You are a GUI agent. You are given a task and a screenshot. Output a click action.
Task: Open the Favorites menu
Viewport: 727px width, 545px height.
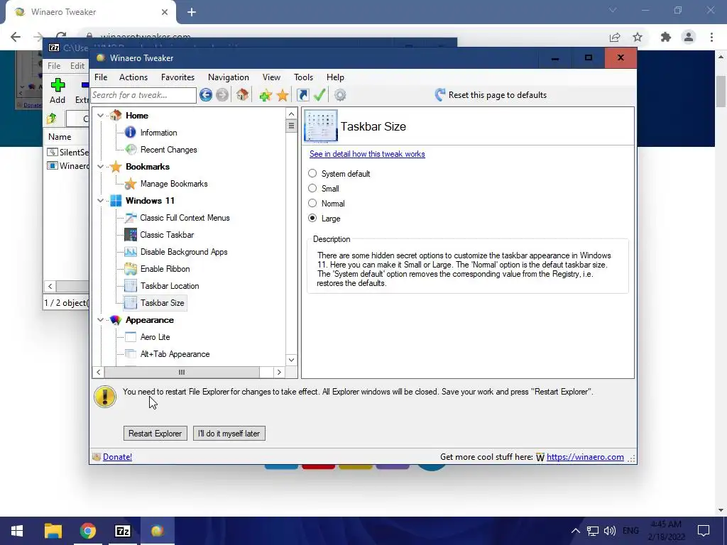(x=177, y=77)
